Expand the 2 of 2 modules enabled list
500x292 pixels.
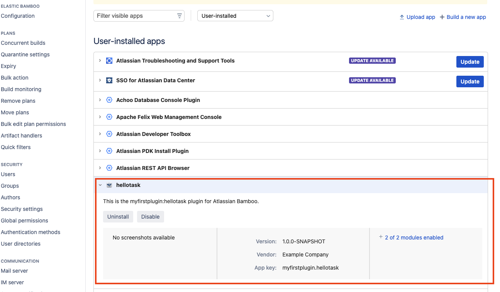[x=414, y=238]
